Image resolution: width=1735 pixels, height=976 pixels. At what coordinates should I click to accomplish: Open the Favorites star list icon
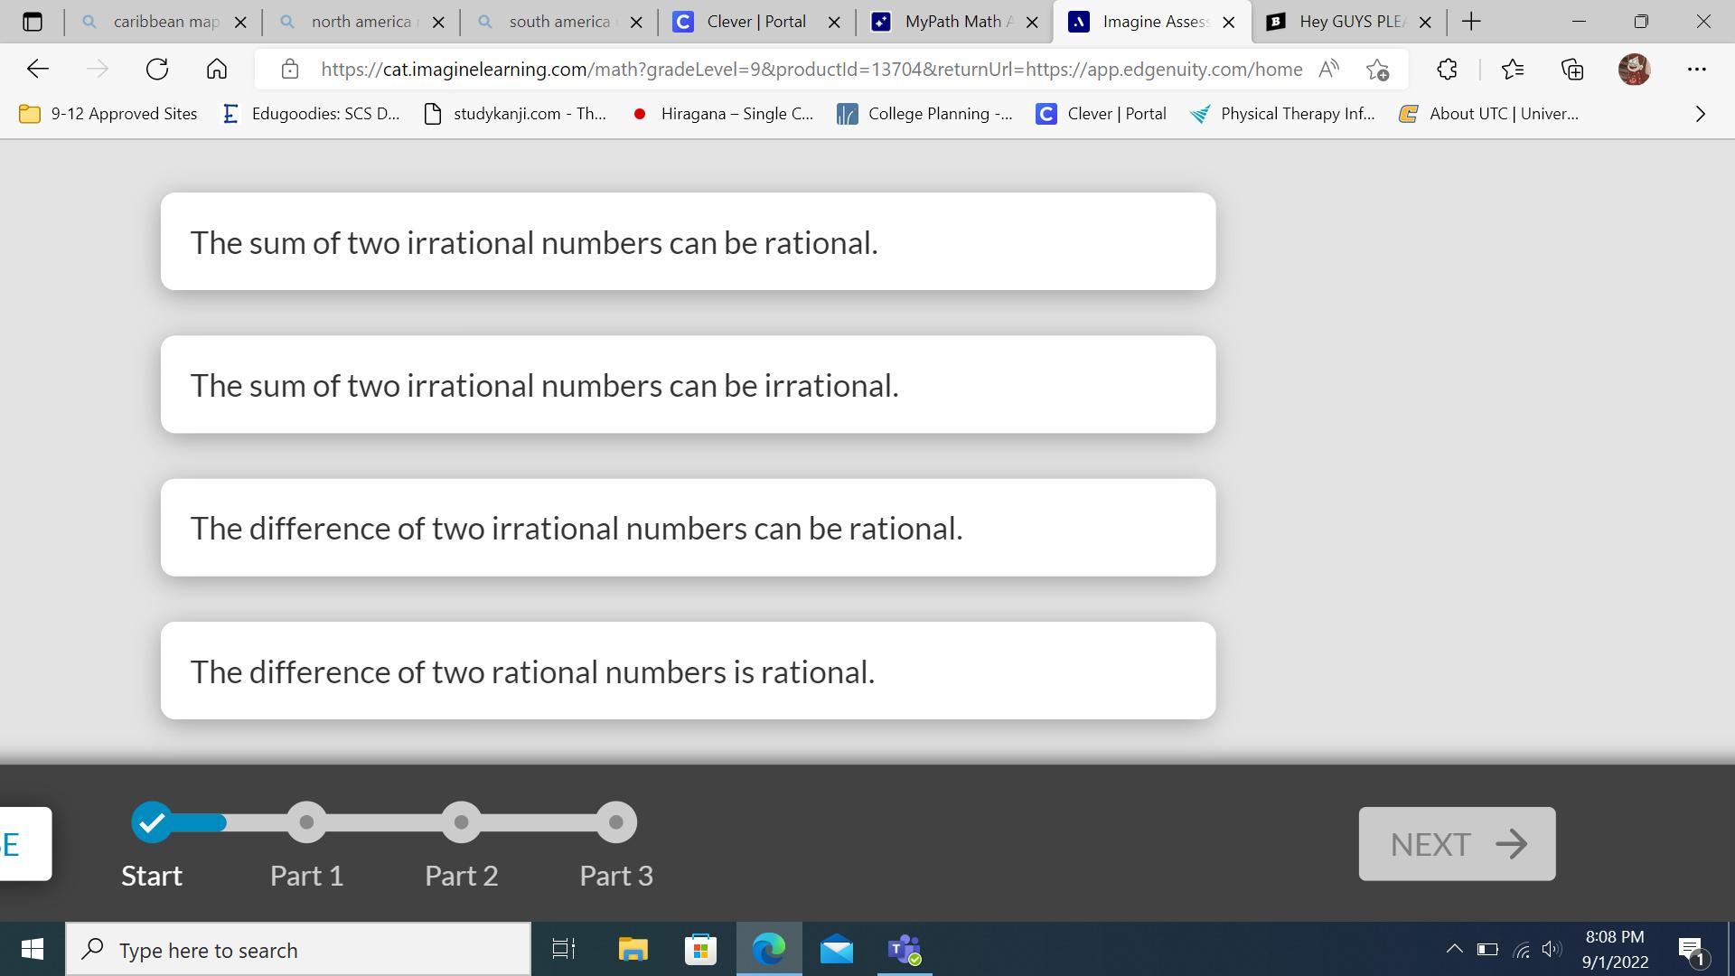[x=1512, y=69]
